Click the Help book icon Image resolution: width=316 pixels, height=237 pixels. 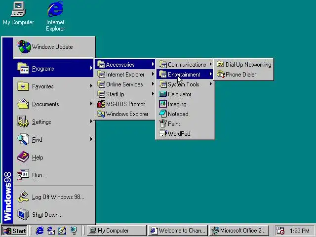tap(23, 157)
